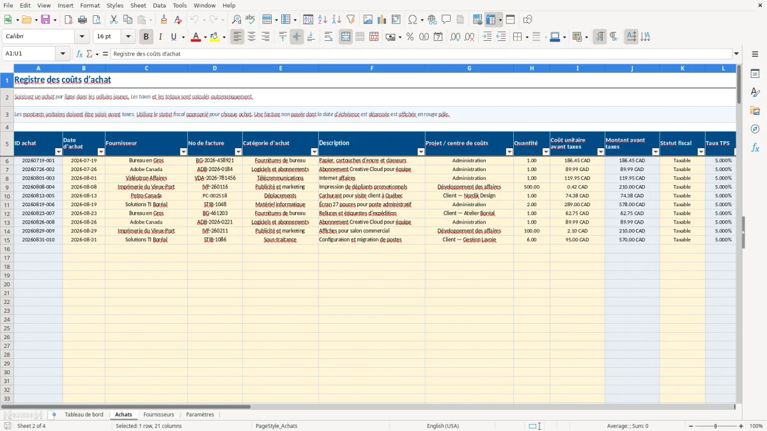Format cells as percent

point(410,37)
